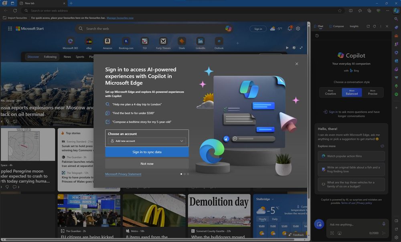401x242 pixels.
Task: Refresh the Copilot sidebar pane
Action: pyautogui.click(x=375, y=26)
